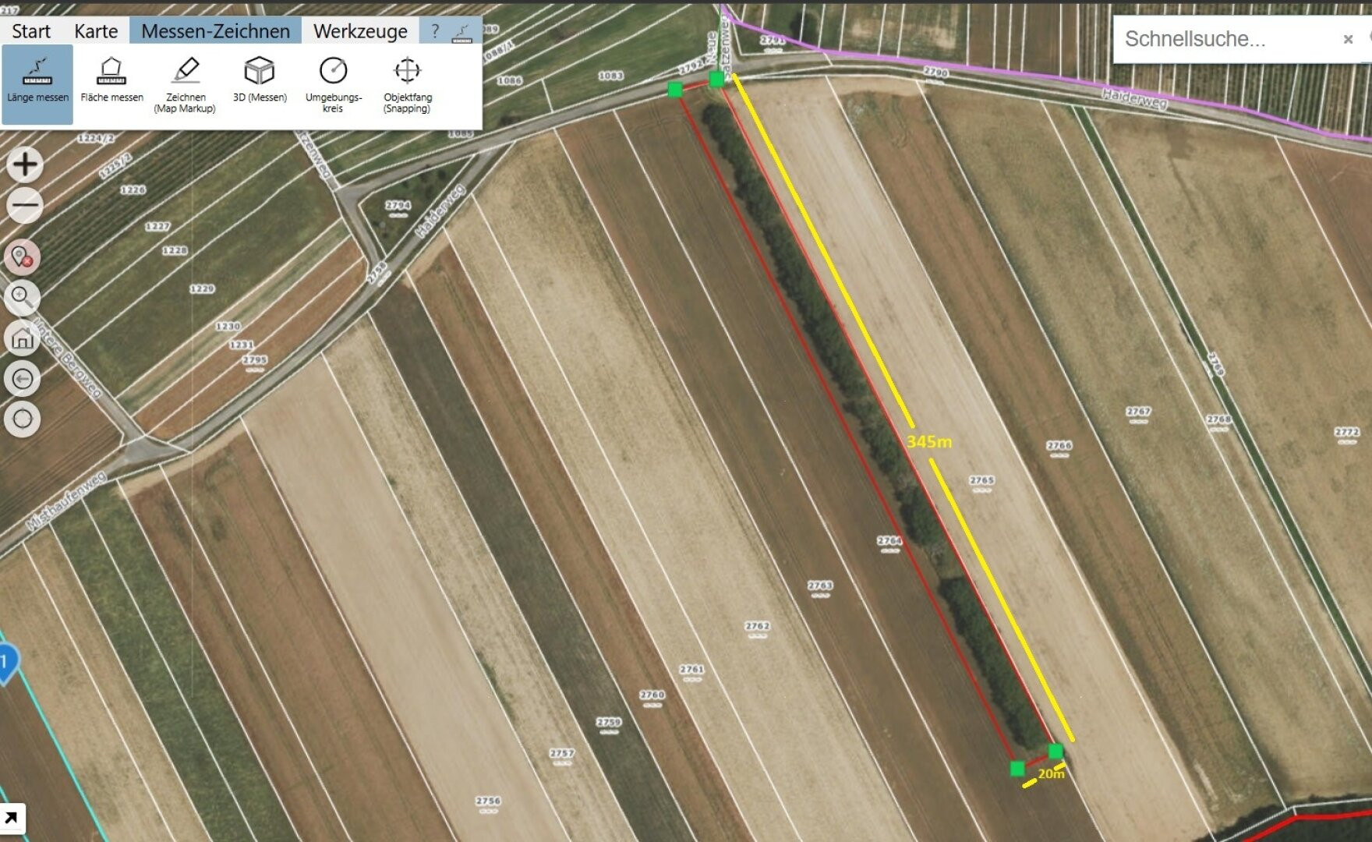Click parcel label 2760
Viewport: 1372px width, 842px height.
click(652, 697)
